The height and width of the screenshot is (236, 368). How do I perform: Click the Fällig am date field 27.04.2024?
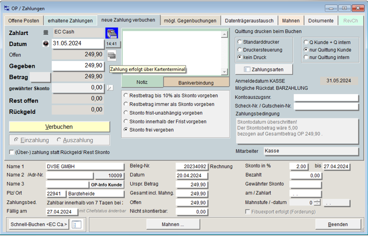pos(62,211)
